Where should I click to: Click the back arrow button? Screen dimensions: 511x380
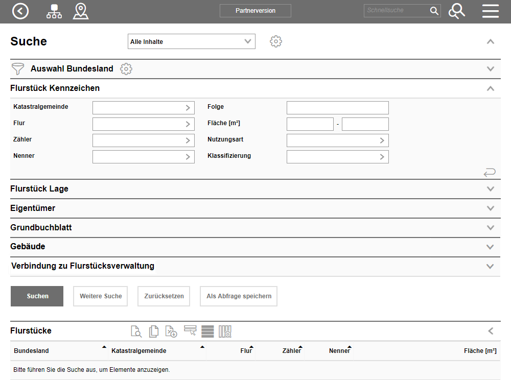pos(20,11)
